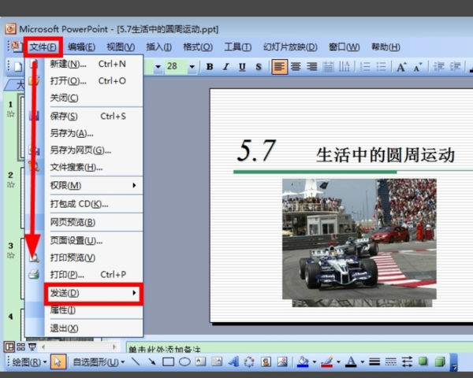The width and height of the screenshot is (473, 378).
Task: Click the increase font size icon
Action: [402, 67]
